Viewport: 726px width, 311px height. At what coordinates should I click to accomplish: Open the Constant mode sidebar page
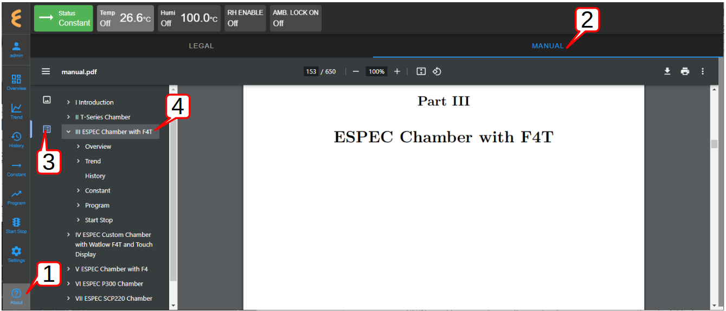[x=16, y=169]
